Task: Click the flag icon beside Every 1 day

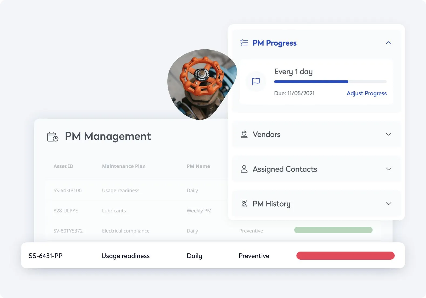Action: tap(256, 81)
